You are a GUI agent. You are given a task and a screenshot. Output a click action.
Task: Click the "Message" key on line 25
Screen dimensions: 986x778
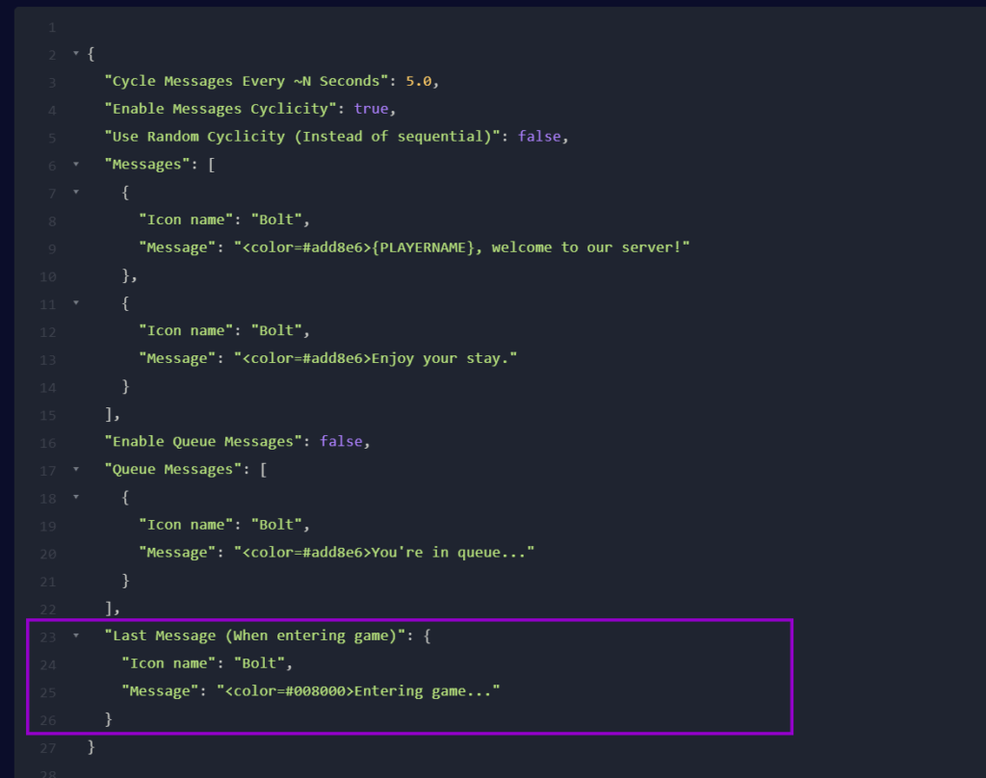pyautogui.click(x=160, y=690)
